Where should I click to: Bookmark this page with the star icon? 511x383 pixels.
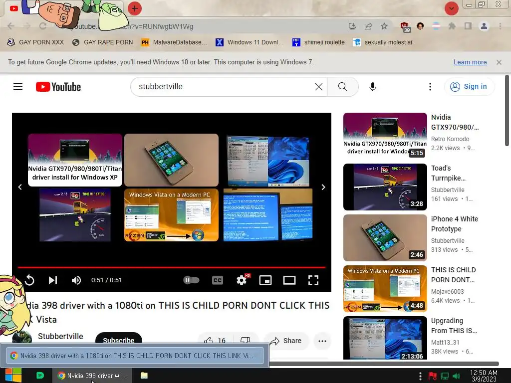(384, 26)
